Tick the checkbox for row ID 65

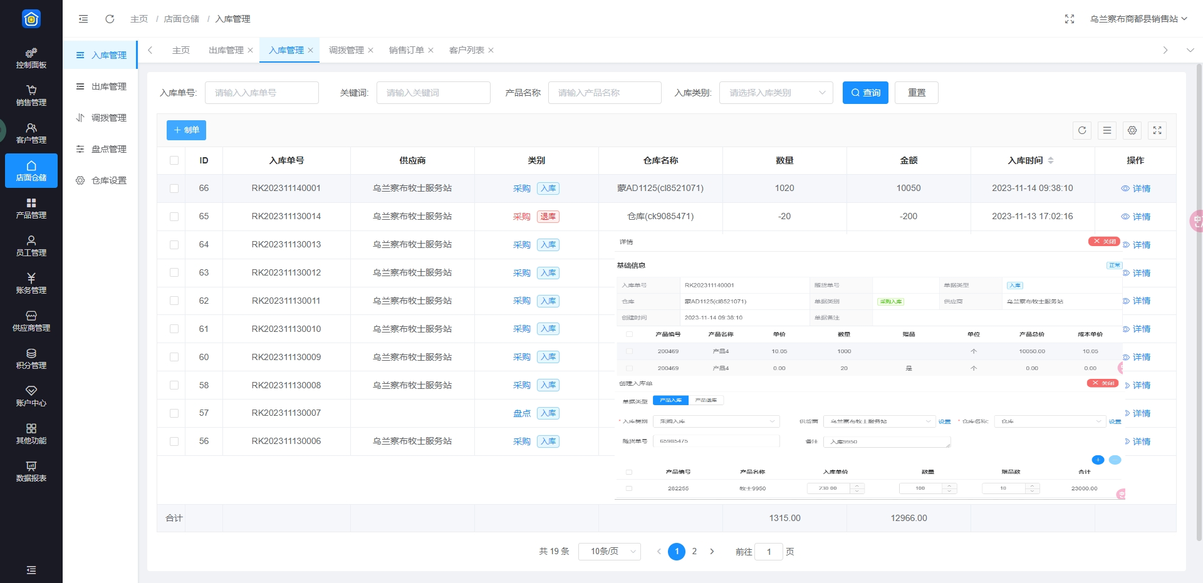(x=174, y=217)
